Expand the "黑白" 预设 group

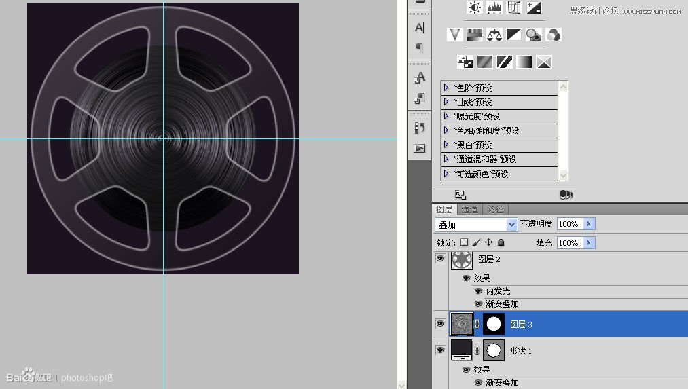pyautogui.click(x=446, y=145)
